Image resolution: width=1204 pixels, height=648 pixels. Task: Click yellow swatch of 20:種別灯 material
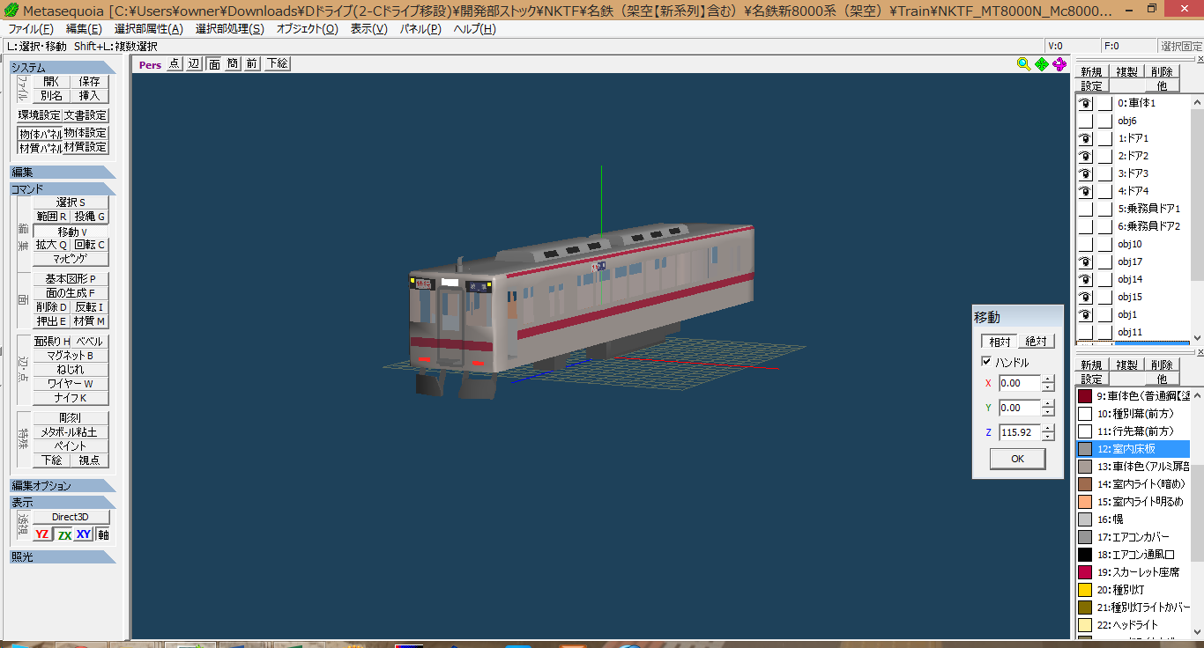coord(1085,590)
